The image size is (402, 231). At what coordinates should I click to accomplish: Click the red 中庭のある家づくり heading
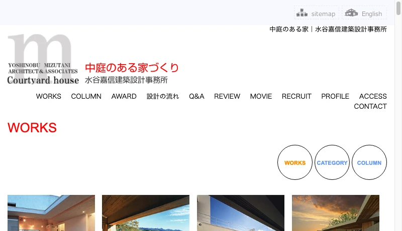132,68
